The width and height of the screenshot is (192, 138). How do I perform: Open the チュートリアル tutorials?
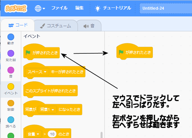point(113,8)
